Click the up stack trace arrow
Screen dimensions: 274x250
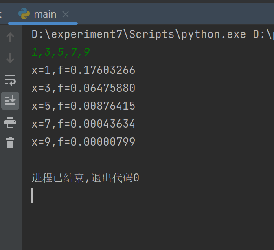pyautogui.click(x=10, y=38)
